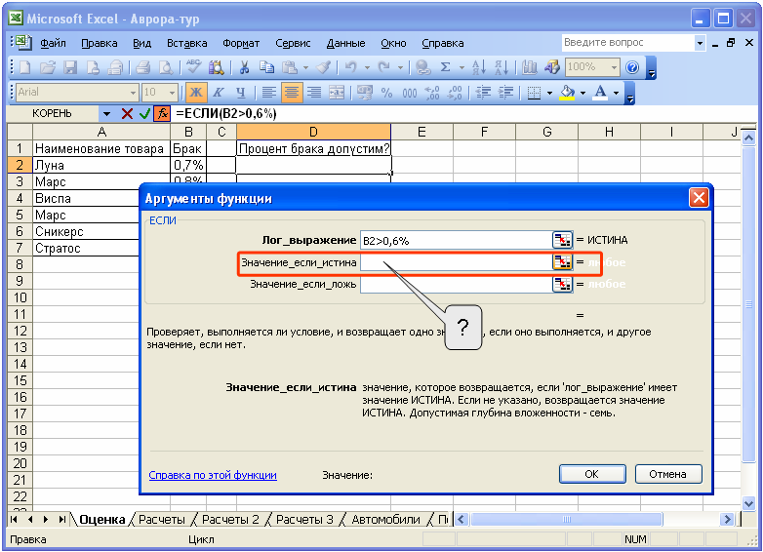Click the Save diskette icon

click(70, 67)
